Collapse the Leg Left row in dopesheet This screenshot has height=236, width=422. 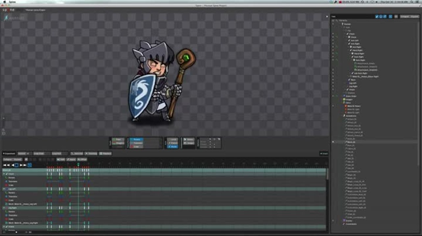[4, 189]
